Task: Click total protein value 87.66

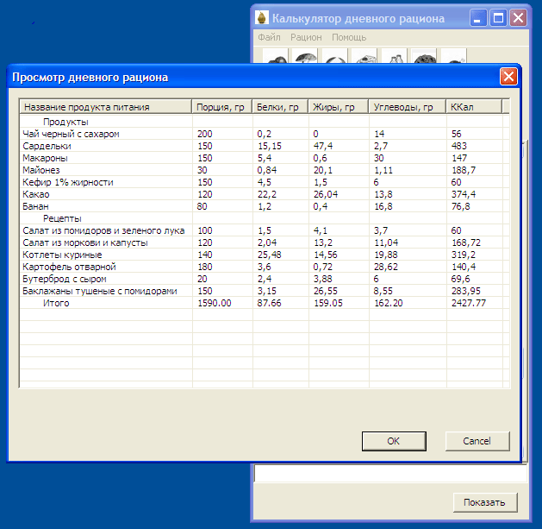Action: (x=269, y=303)
